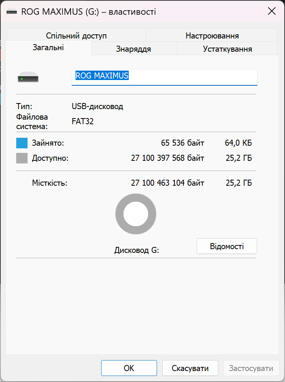285x382 pixels.
Task: Click the blue Зайнято color square
Action: click(x=22, y=143)
